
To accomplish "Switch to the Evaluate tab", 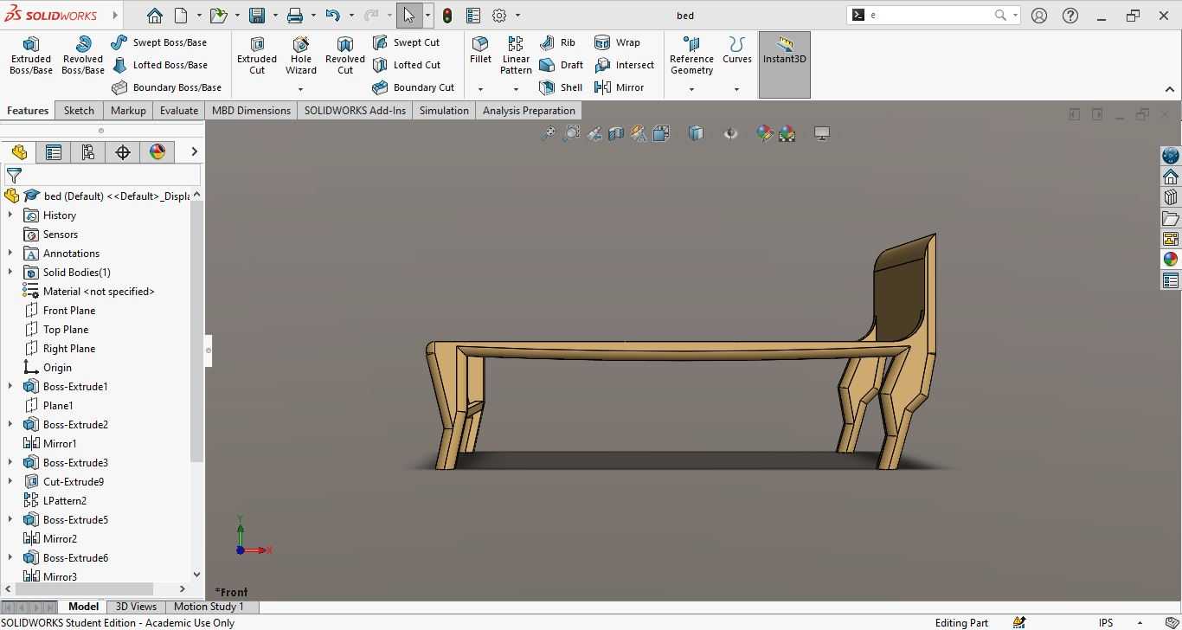I will (x=179, y=111).
